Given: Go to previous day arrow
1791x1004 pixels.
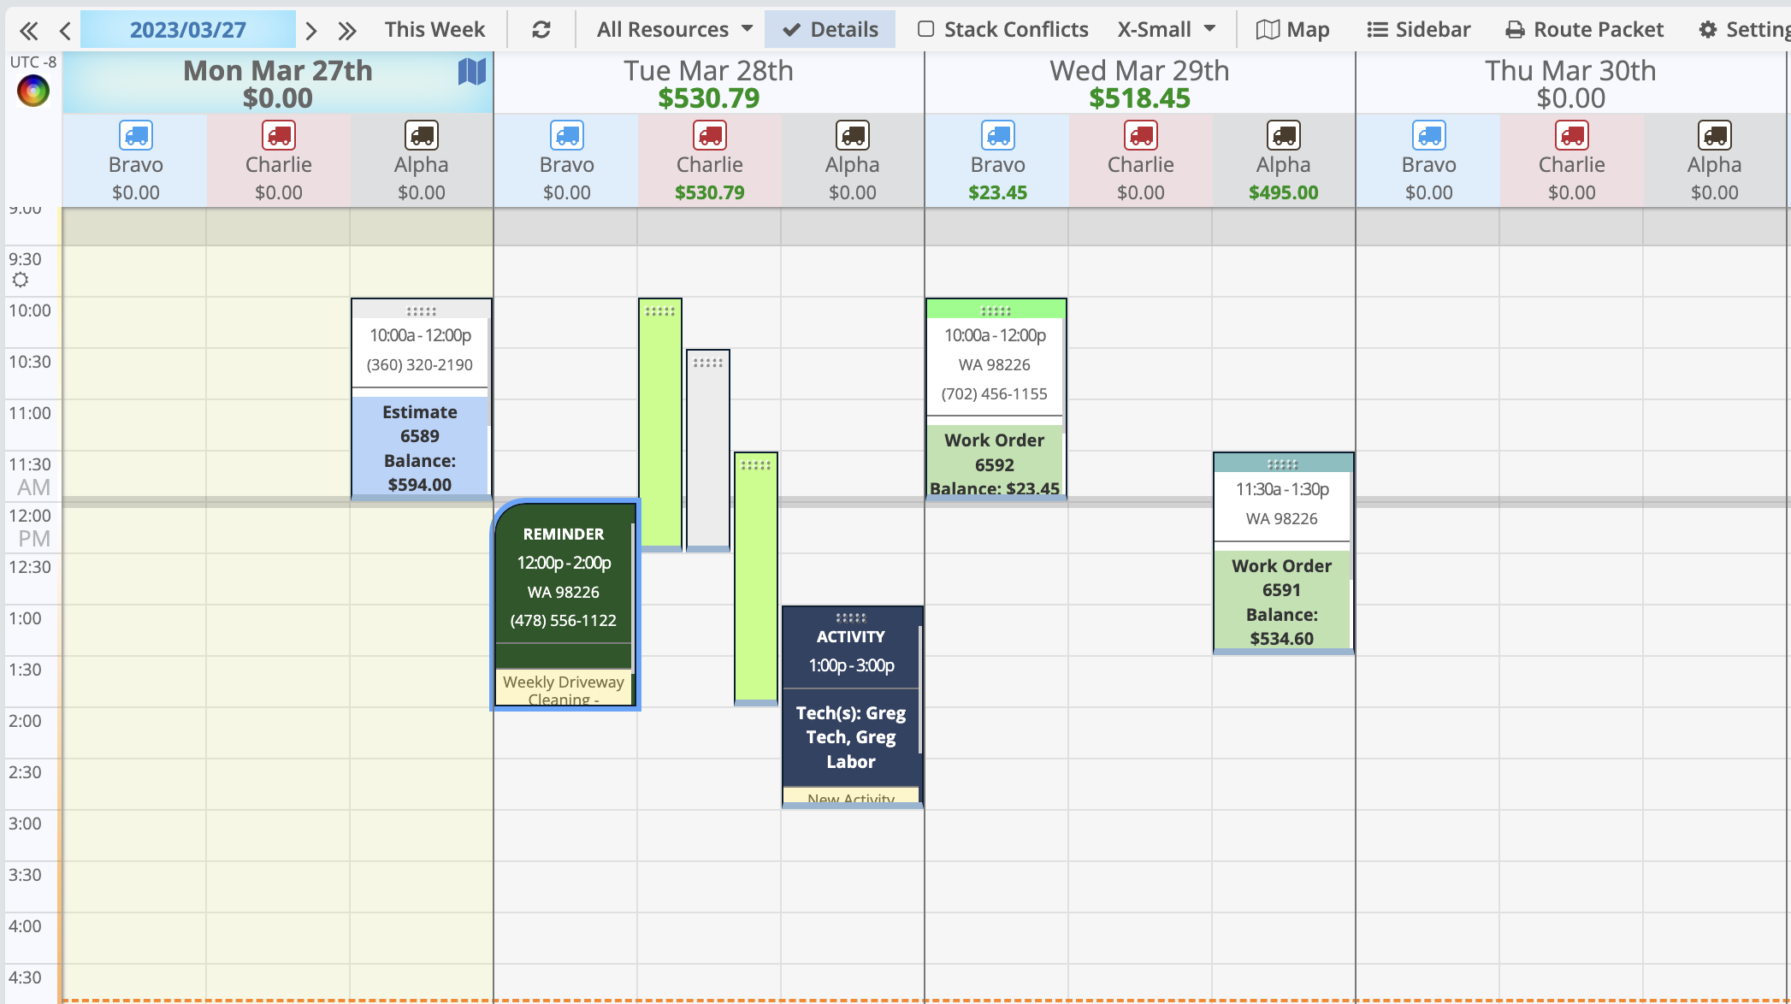Looking at the screenshot, I should (x=65, y=32).
